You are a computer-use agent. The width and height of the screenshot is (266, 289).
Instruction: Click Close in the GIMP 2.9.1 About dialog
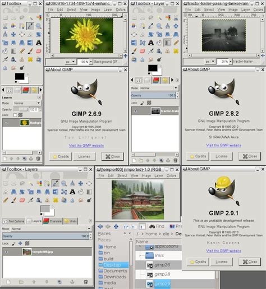(x=250, y=262)
